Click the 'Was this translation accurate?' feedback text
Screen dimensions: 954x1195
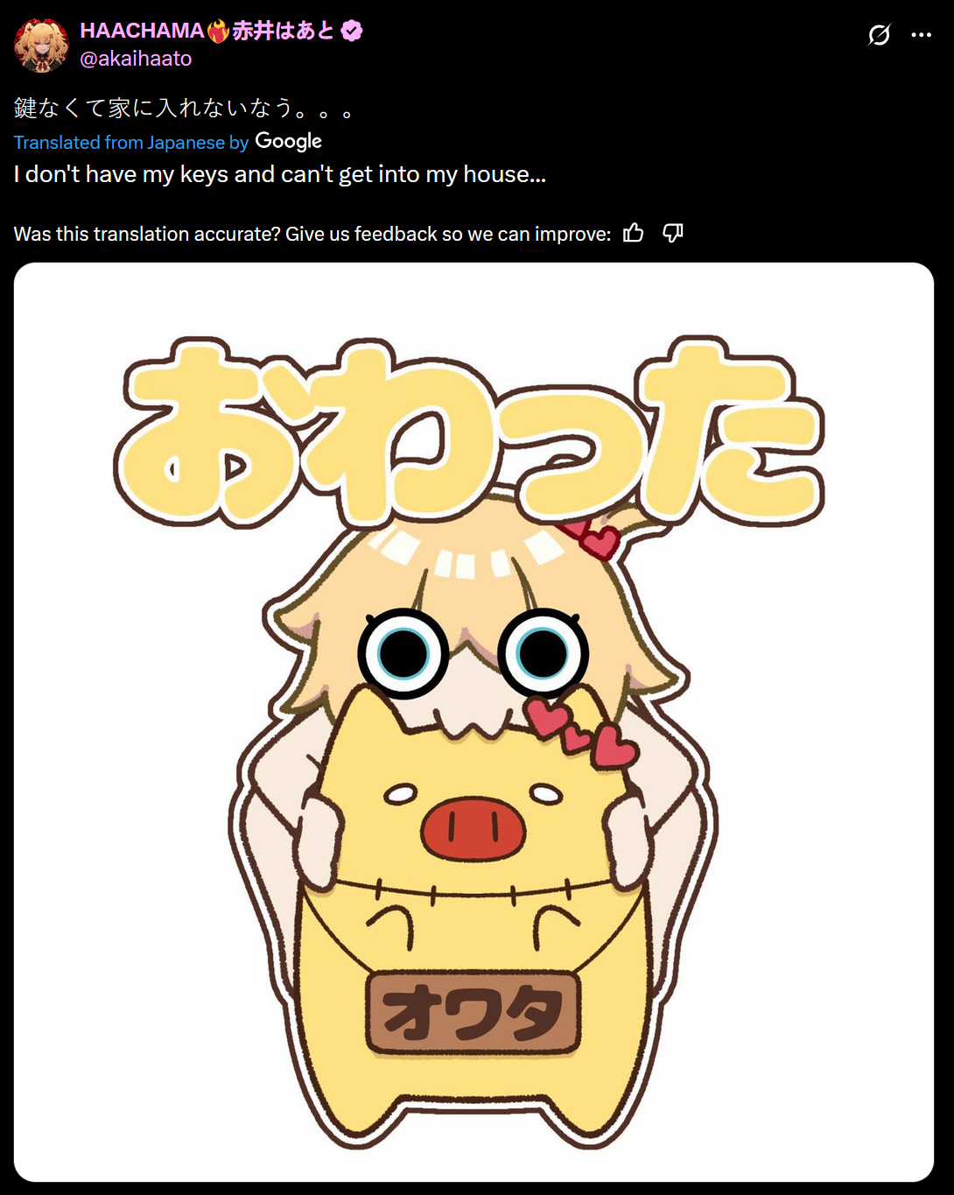[x=312, y=234]
